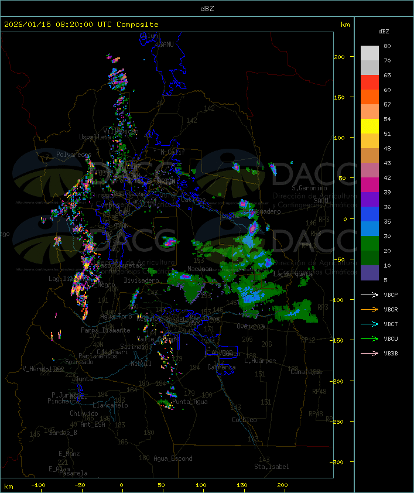
Task: Click the Pampa_Diamante place label
Action: coord(105,330)
